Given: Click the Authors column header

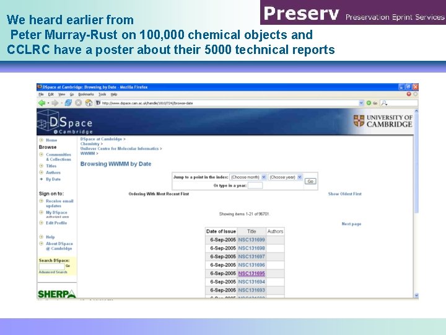Looking at the screenshot, I should coord(275,231).
